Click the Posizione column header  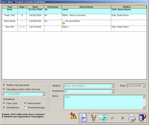click(53, 7)
